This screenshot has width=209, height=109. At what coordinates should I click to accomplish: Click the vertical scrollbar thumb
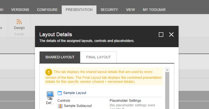(x=167, y=91)
